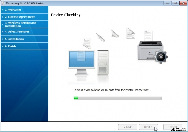Image resolution: width=188 pixels, height=132 pixels.
Task: Close the Samsung installer window
Action: pyautogui.click(x=183, y=3)
